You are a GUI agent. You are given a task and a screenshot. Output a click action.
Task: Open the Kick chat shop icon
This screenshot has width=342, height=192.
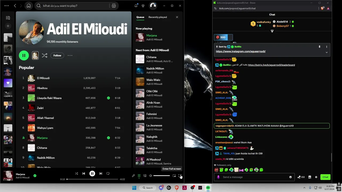click(310, 177)
